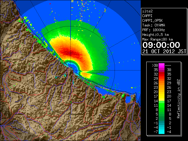Click the 'Reflectivity in dBZ' axis label

coord(179,99)
